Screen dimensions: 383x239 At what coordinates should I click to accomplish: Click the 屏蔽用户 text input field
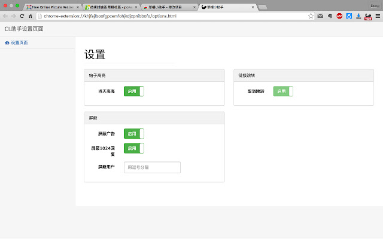pyautogui.click(x=152, y=167)
